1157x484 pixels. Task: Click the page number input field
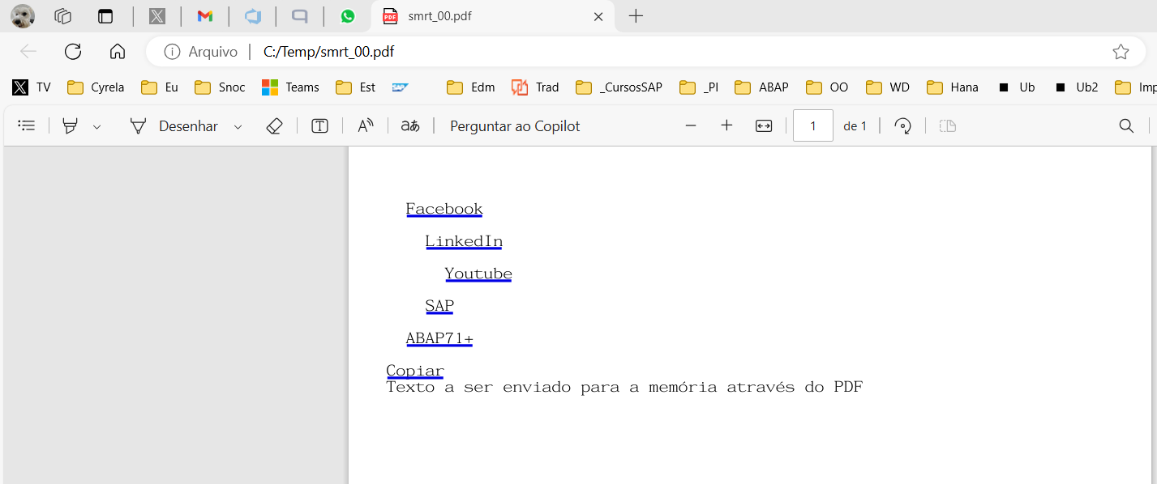click(x=813, y=125)
